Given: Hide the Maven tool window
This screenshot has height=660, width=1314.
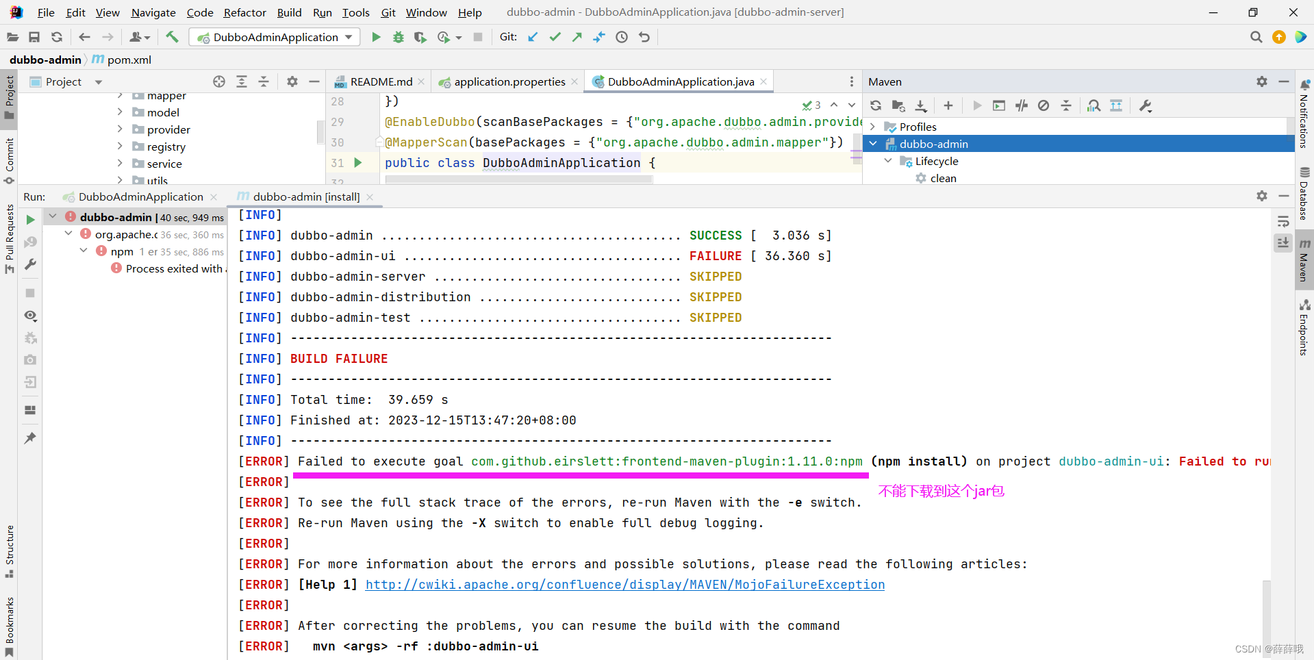Looking at the screenshot, I should pyautogui.click(x=1284, y=81).
